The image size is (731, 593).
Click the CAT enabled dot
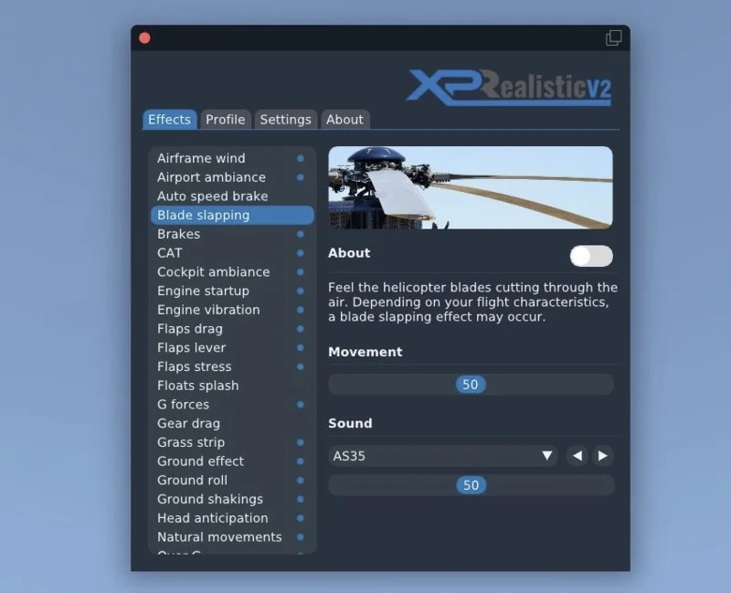point(301,253)
